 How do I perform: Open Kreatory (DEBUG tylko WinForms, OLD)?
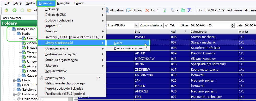[x=72, y=37]
